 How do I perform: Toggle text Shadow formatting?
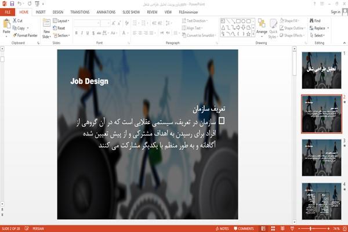pyautogui.click(x=93, y=33)
